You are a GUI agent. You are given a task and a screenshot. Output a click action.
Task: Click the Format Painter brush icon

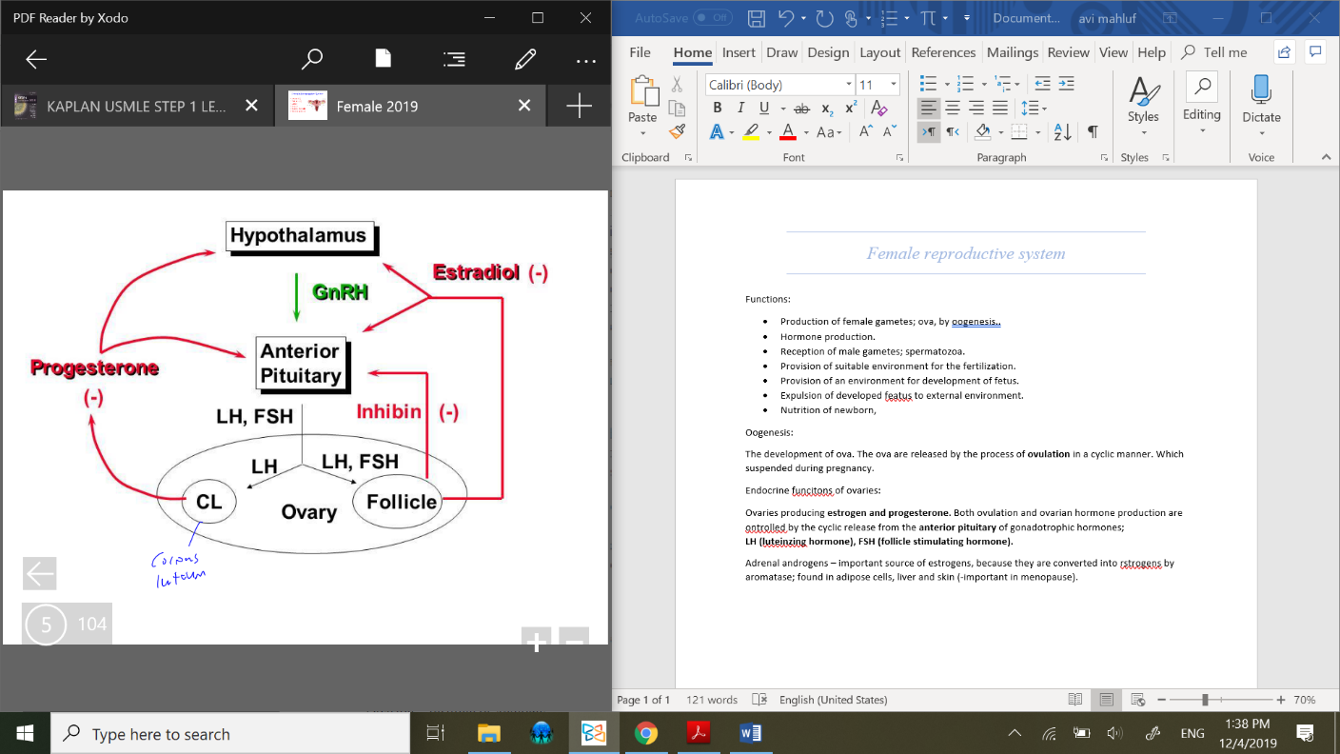click(x=677, y=132)
